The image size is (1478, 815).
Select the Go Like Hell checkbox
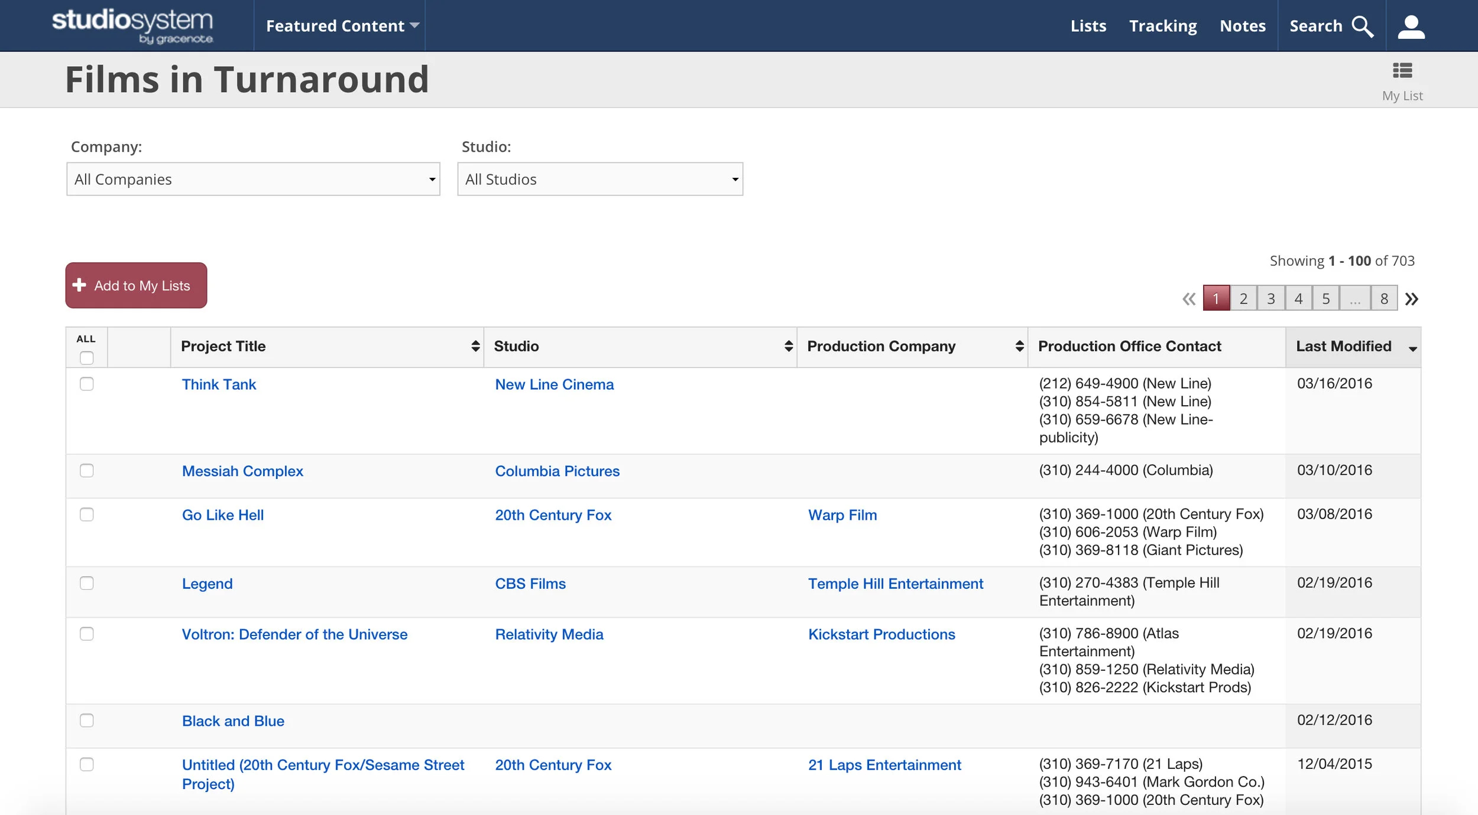click(87, 515)
